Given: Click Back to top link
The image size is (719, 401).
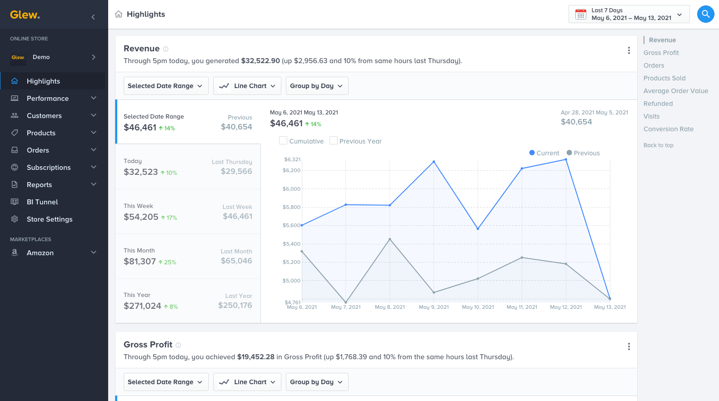Looking at the screenshot, I should point(659,145).
